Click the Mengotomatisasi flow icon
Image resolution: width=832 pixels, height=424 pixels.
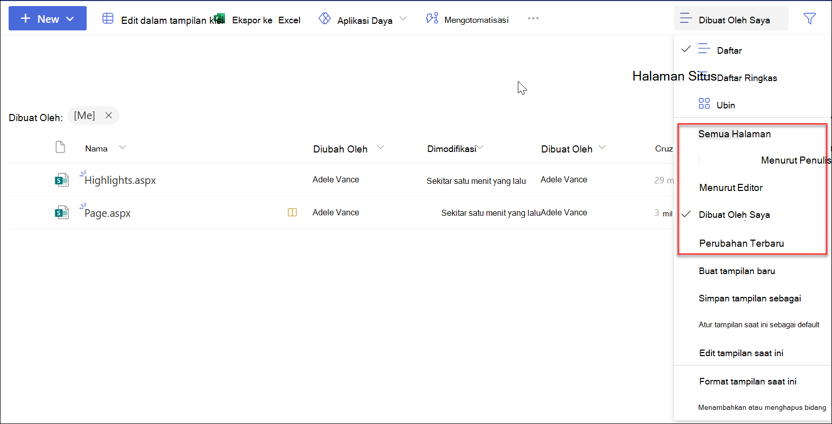tap(432, 19)
